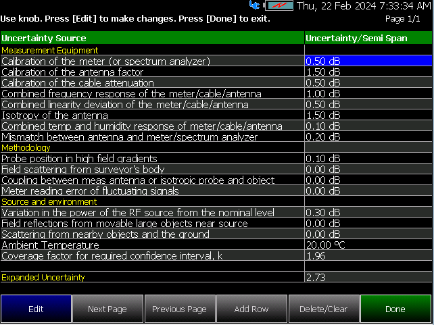Image resolution: width=434 pixels, height=325 pixels.
Task: Click the date and time display
Action: click(x=364, y=5)
